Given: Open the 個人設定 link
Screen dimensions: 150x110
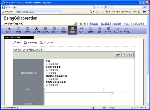Looking at the screenshot, I should click(x=105, y=24).
